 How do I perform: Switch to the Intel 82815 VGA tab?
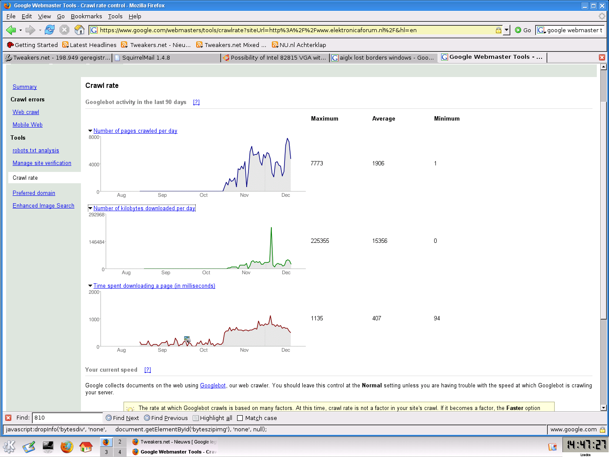click(275, 57)
